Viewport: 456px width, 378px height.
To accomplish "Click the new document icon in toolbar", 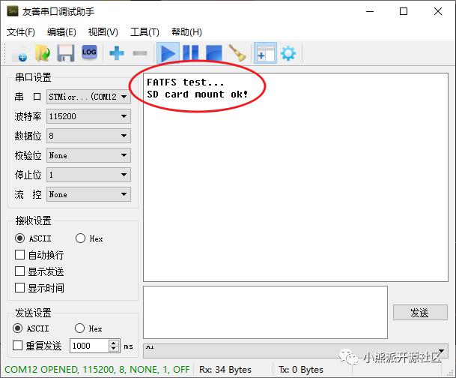I will 19,53.
